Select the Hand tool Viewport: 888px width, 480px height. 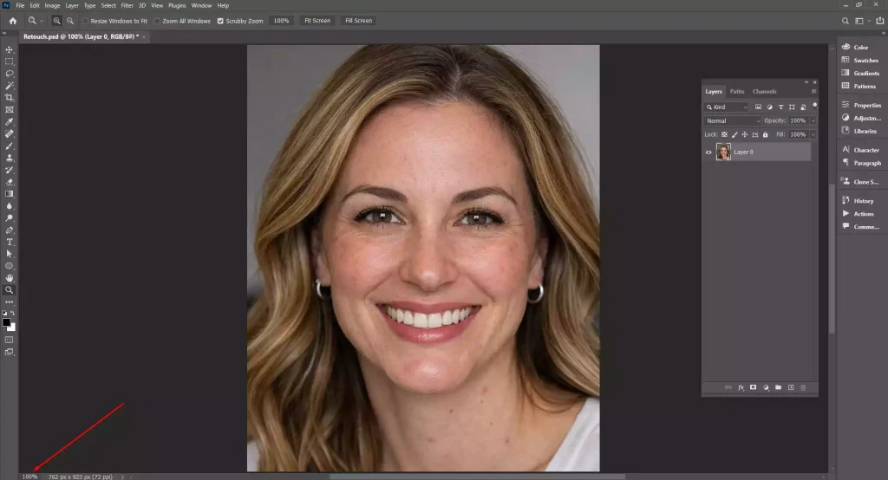(x=10, y=278)
